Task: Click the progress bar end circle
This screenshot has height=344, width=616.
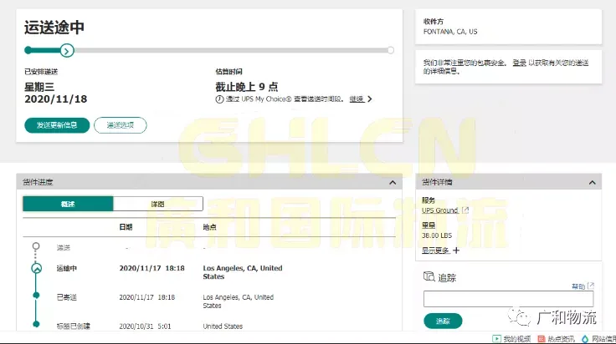Action: (391, 50)
